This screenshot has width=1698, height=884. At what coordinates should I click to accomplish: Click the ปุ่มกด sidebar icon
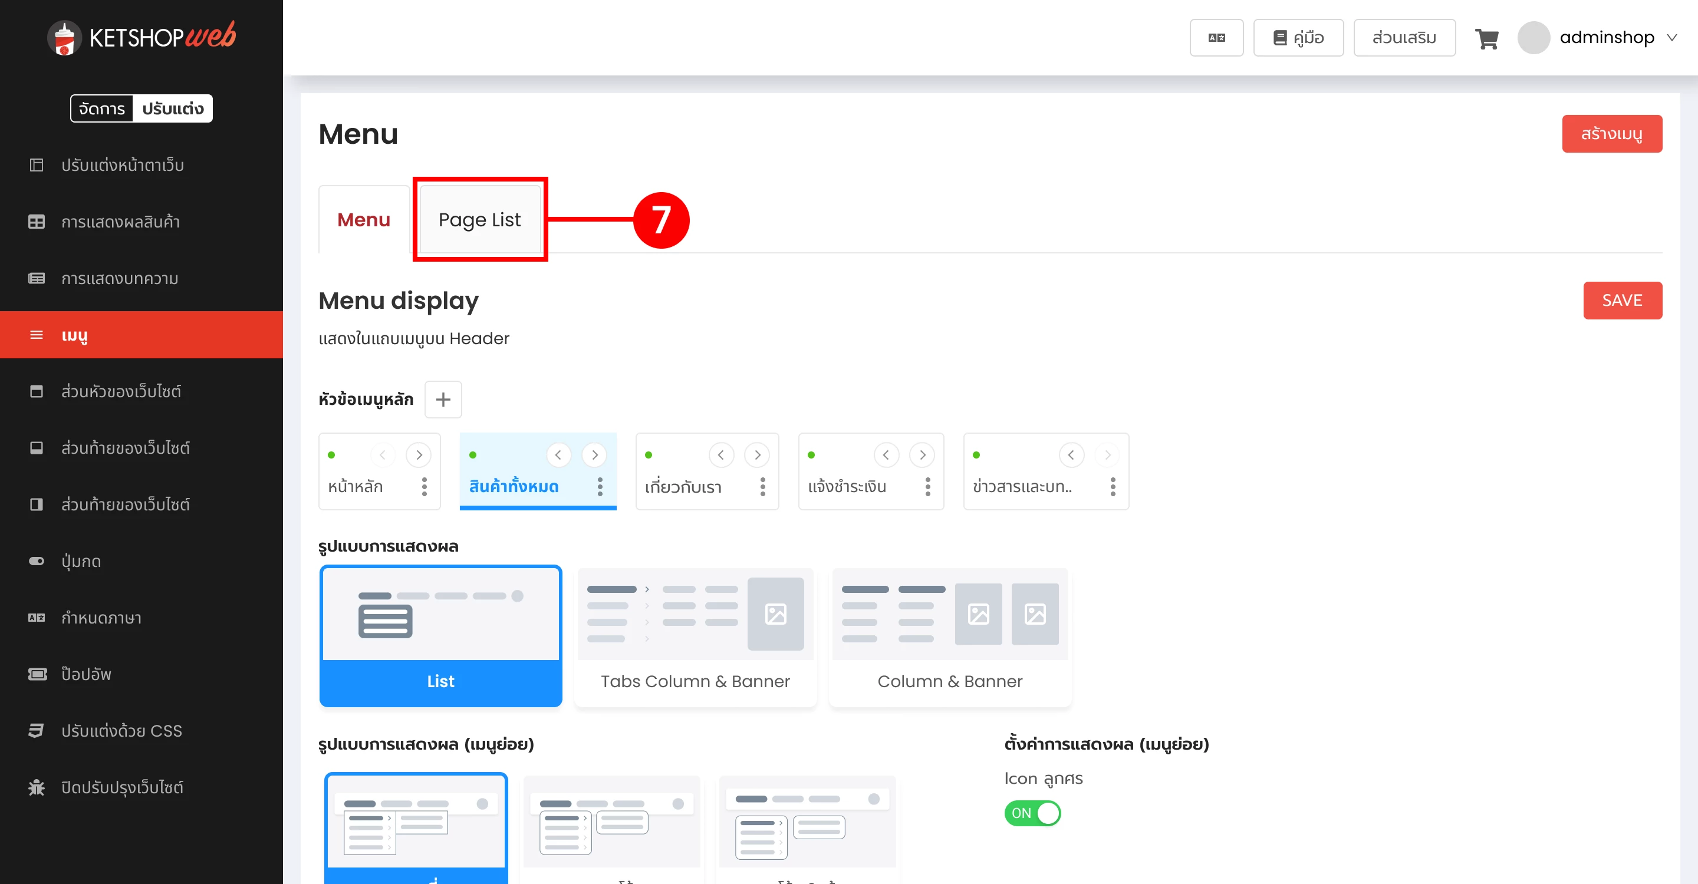(x=36, y=561)
